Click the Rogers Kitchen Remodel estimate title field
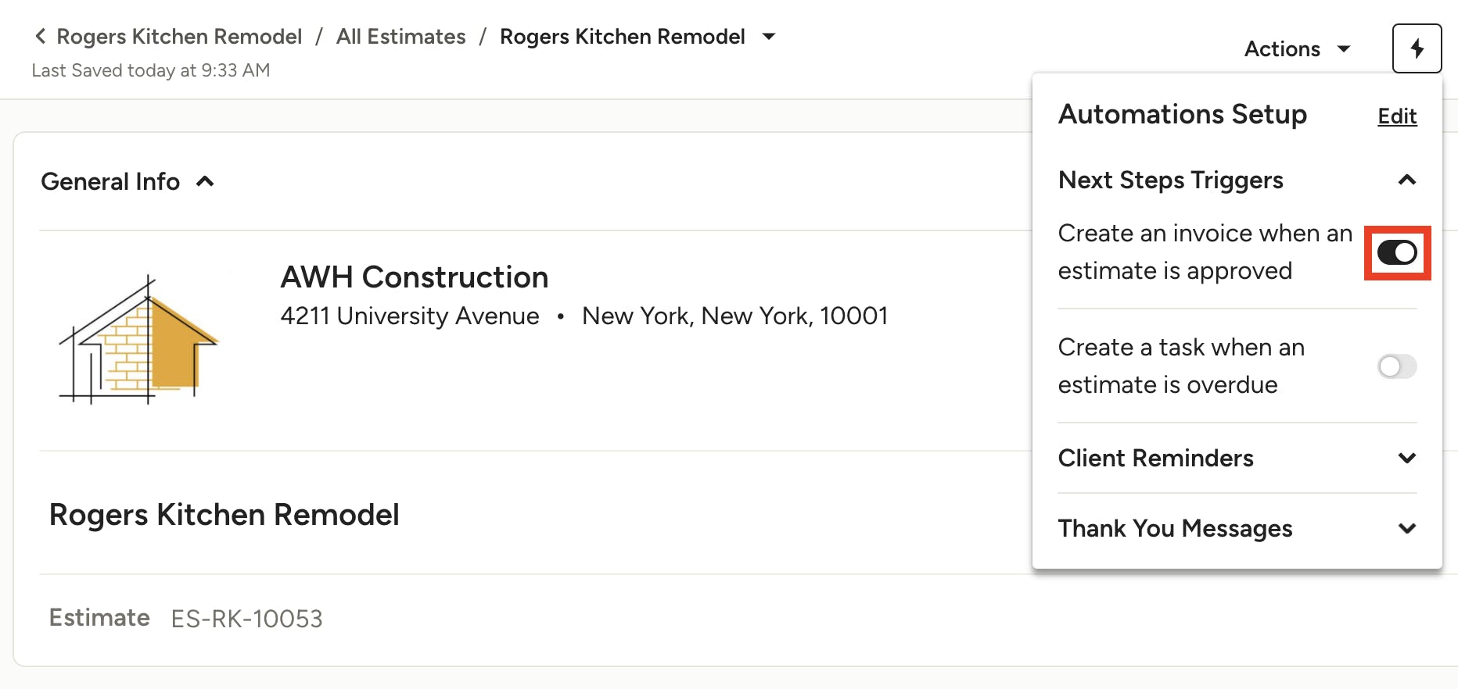This screenshot has height=689, width=1458. click(x=224, y=515)
